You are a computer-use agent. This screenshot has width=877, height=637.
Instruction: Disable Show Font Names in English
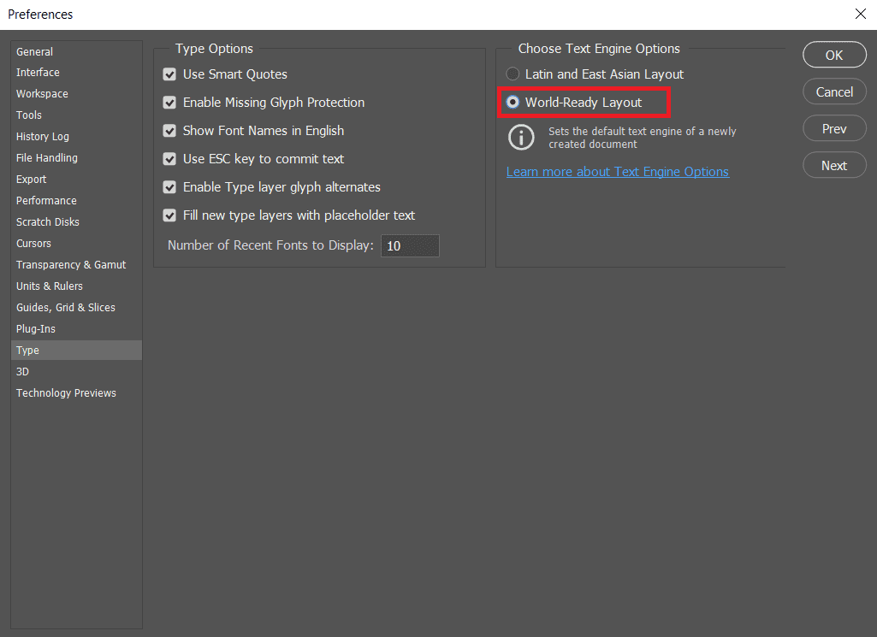click(x=169, y=131)
